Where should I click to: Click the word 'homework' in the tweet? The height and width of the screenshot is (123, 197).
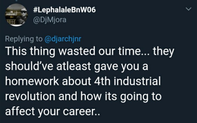coord(32,81)
